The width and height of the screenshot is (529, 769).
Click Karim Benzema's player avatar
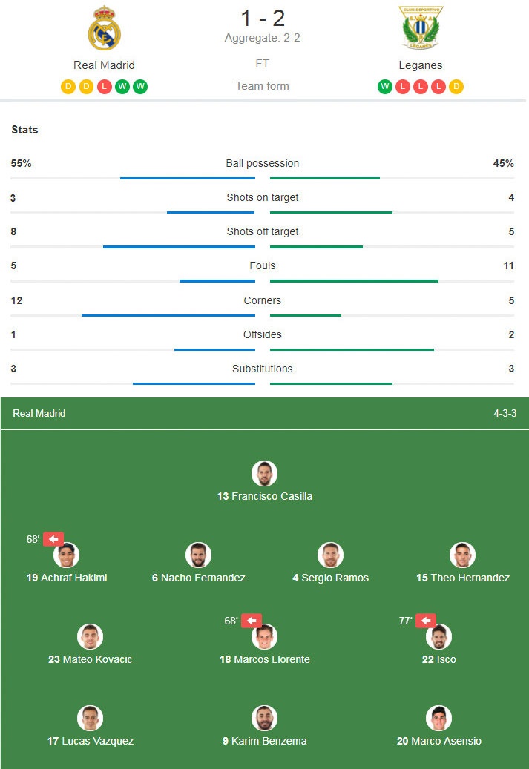(265, 717)
